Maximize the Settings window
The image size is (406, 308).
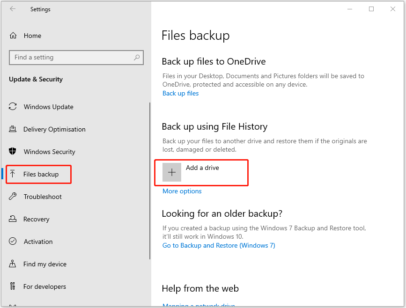[371, 9]
